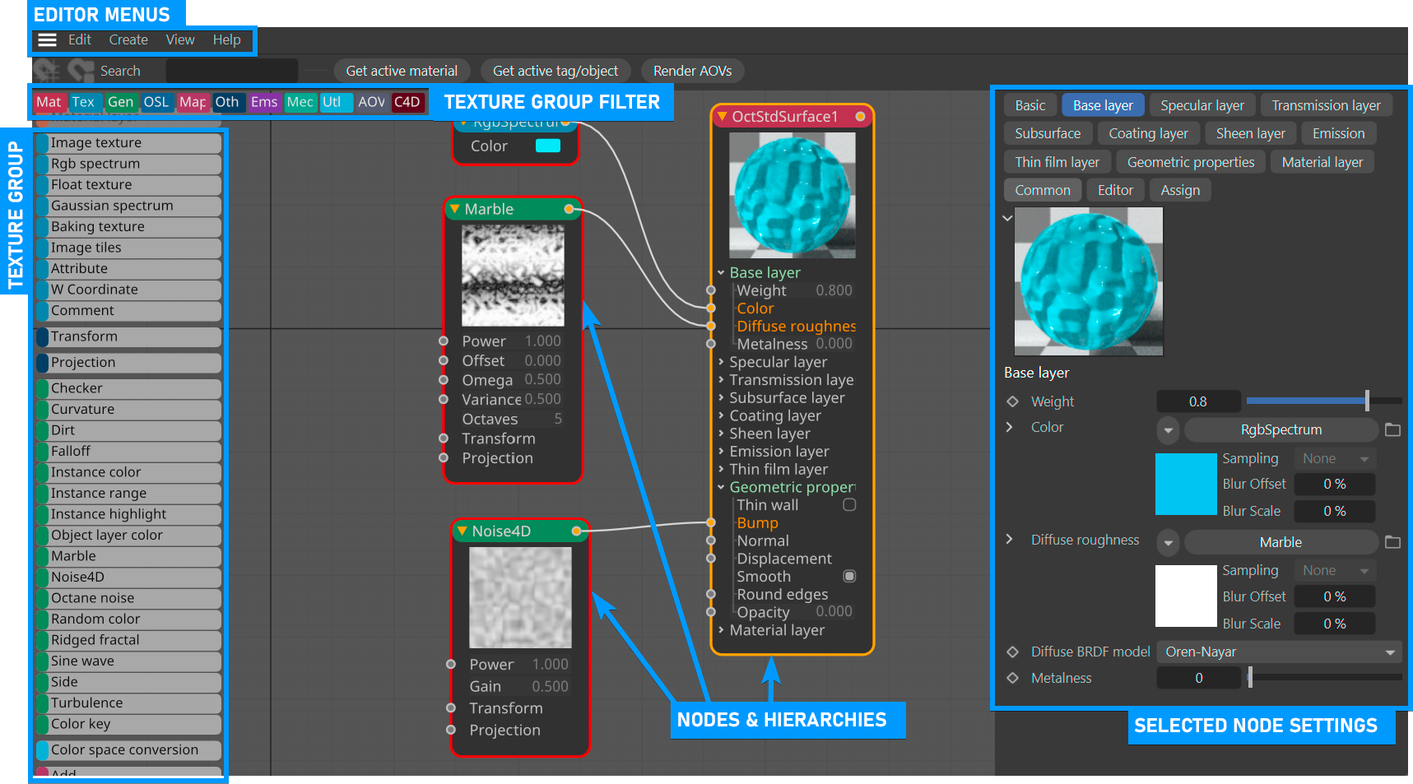This screenshot has width=1413, height=784.
Task: Click the output port of the Marble node
Action: [x=569, y=209]
